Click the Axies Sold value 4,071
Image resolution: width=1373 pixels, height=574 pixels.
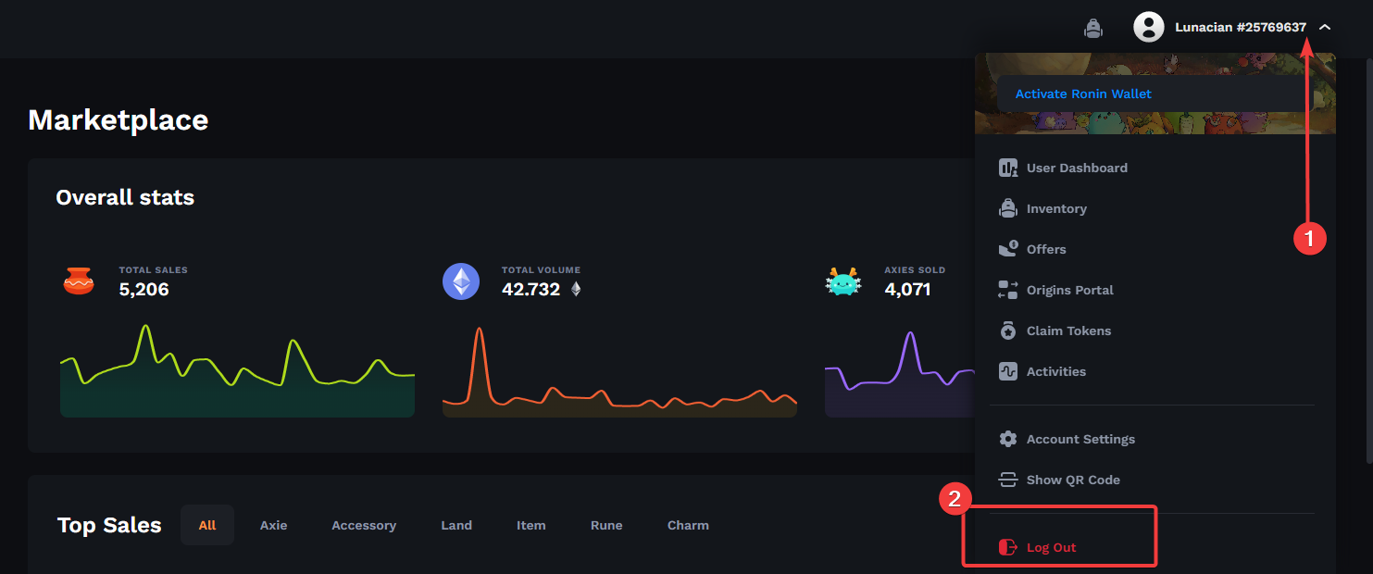pyautogui.click(x=907, y=290)
